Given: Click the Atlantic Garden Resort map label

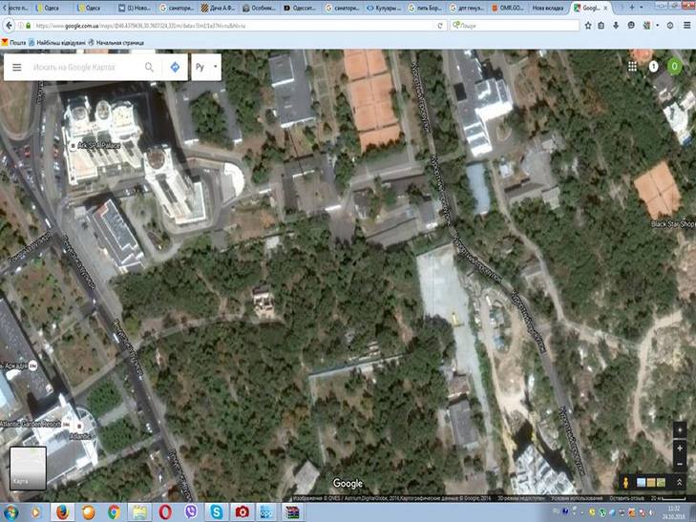Looking at the screenshot, I should (x=31, y=424).
